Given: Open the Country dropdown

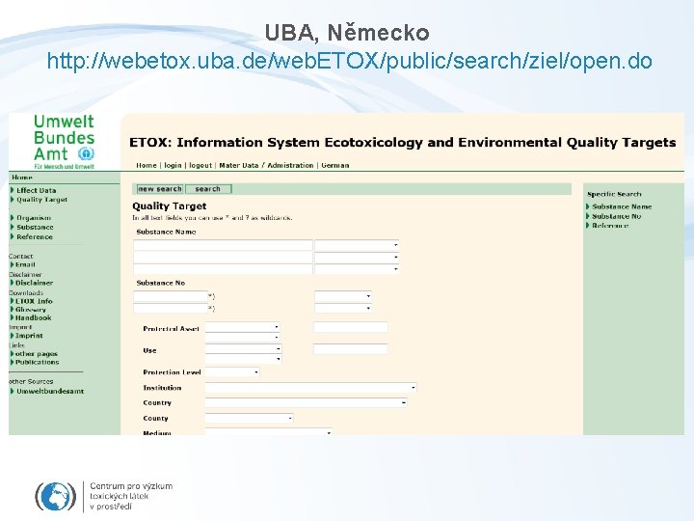Looking at the screenshot, I should click(x=306, y=402).
